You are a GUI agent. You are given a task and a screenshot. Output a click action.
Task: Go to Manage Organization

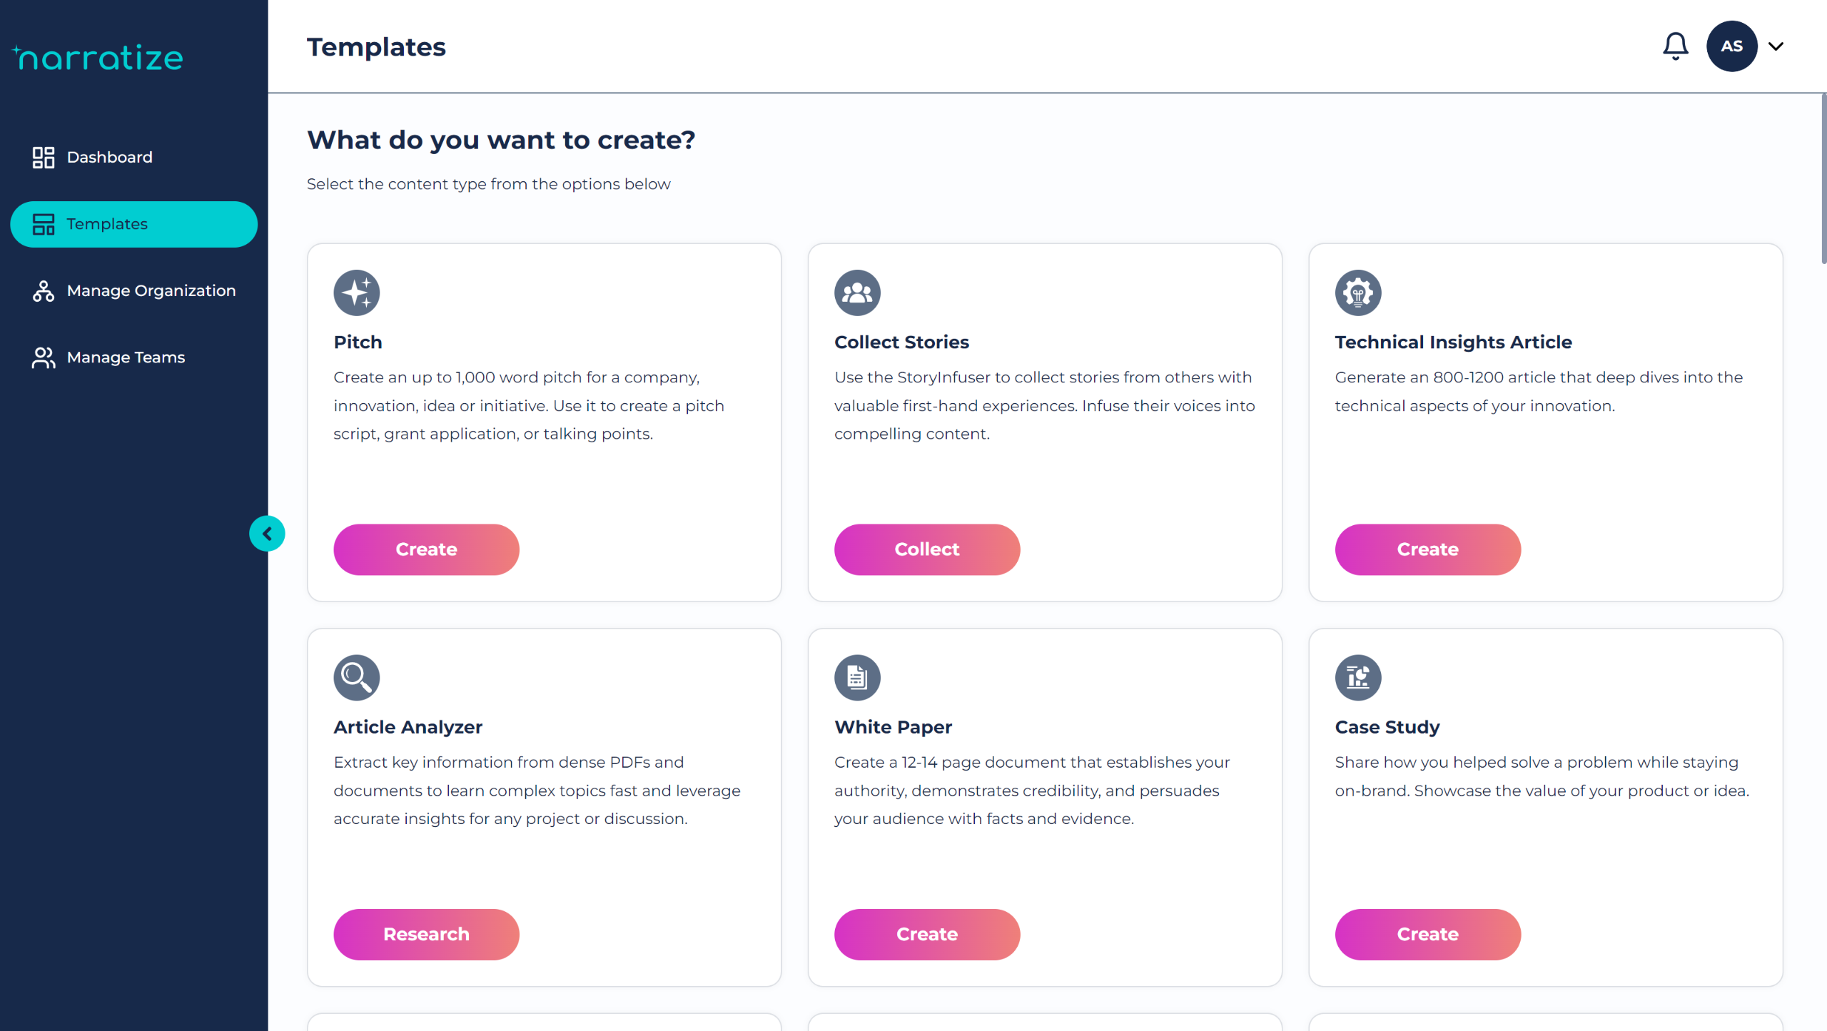(x=151, y=290)
